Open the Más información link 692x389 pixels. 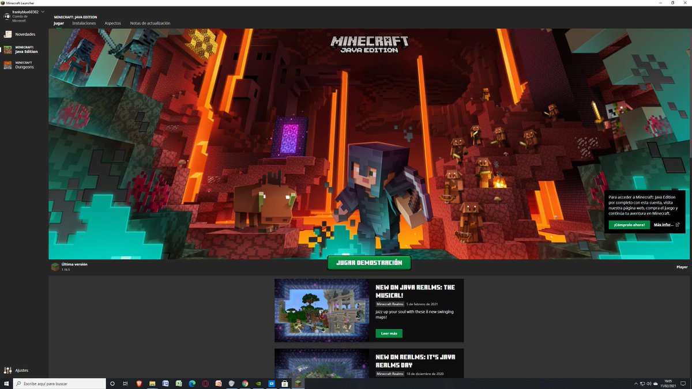(664, 225)
